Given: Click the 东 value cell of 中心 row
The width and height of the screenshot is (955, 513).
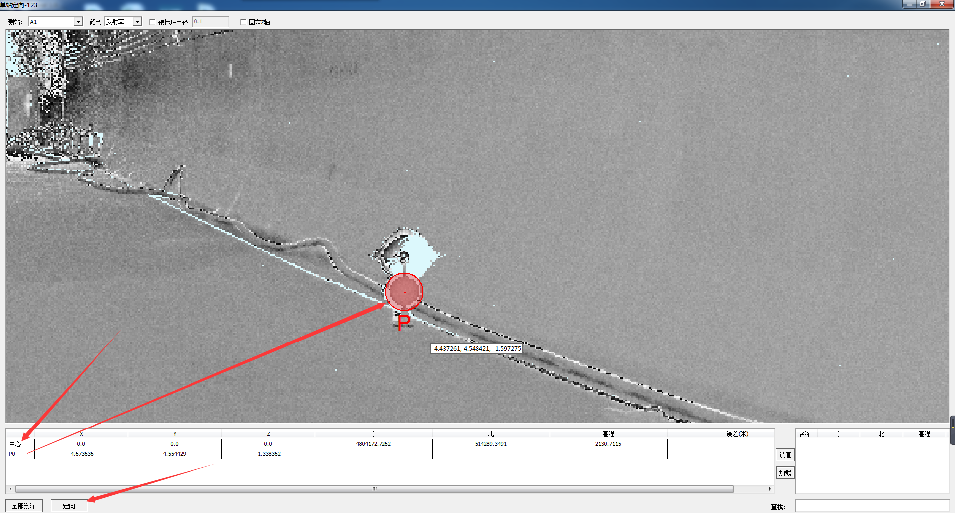Looking at the screenshot, I should 374,444.
